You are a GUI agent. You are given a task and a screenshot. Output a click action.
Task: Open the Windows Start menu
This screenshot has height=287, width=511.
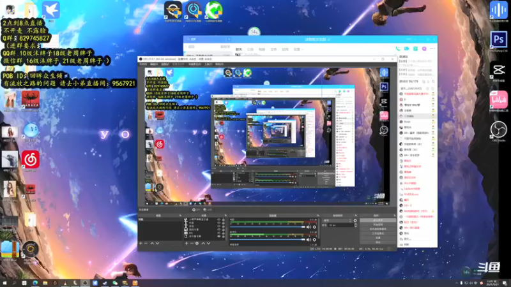coord(4,283)
